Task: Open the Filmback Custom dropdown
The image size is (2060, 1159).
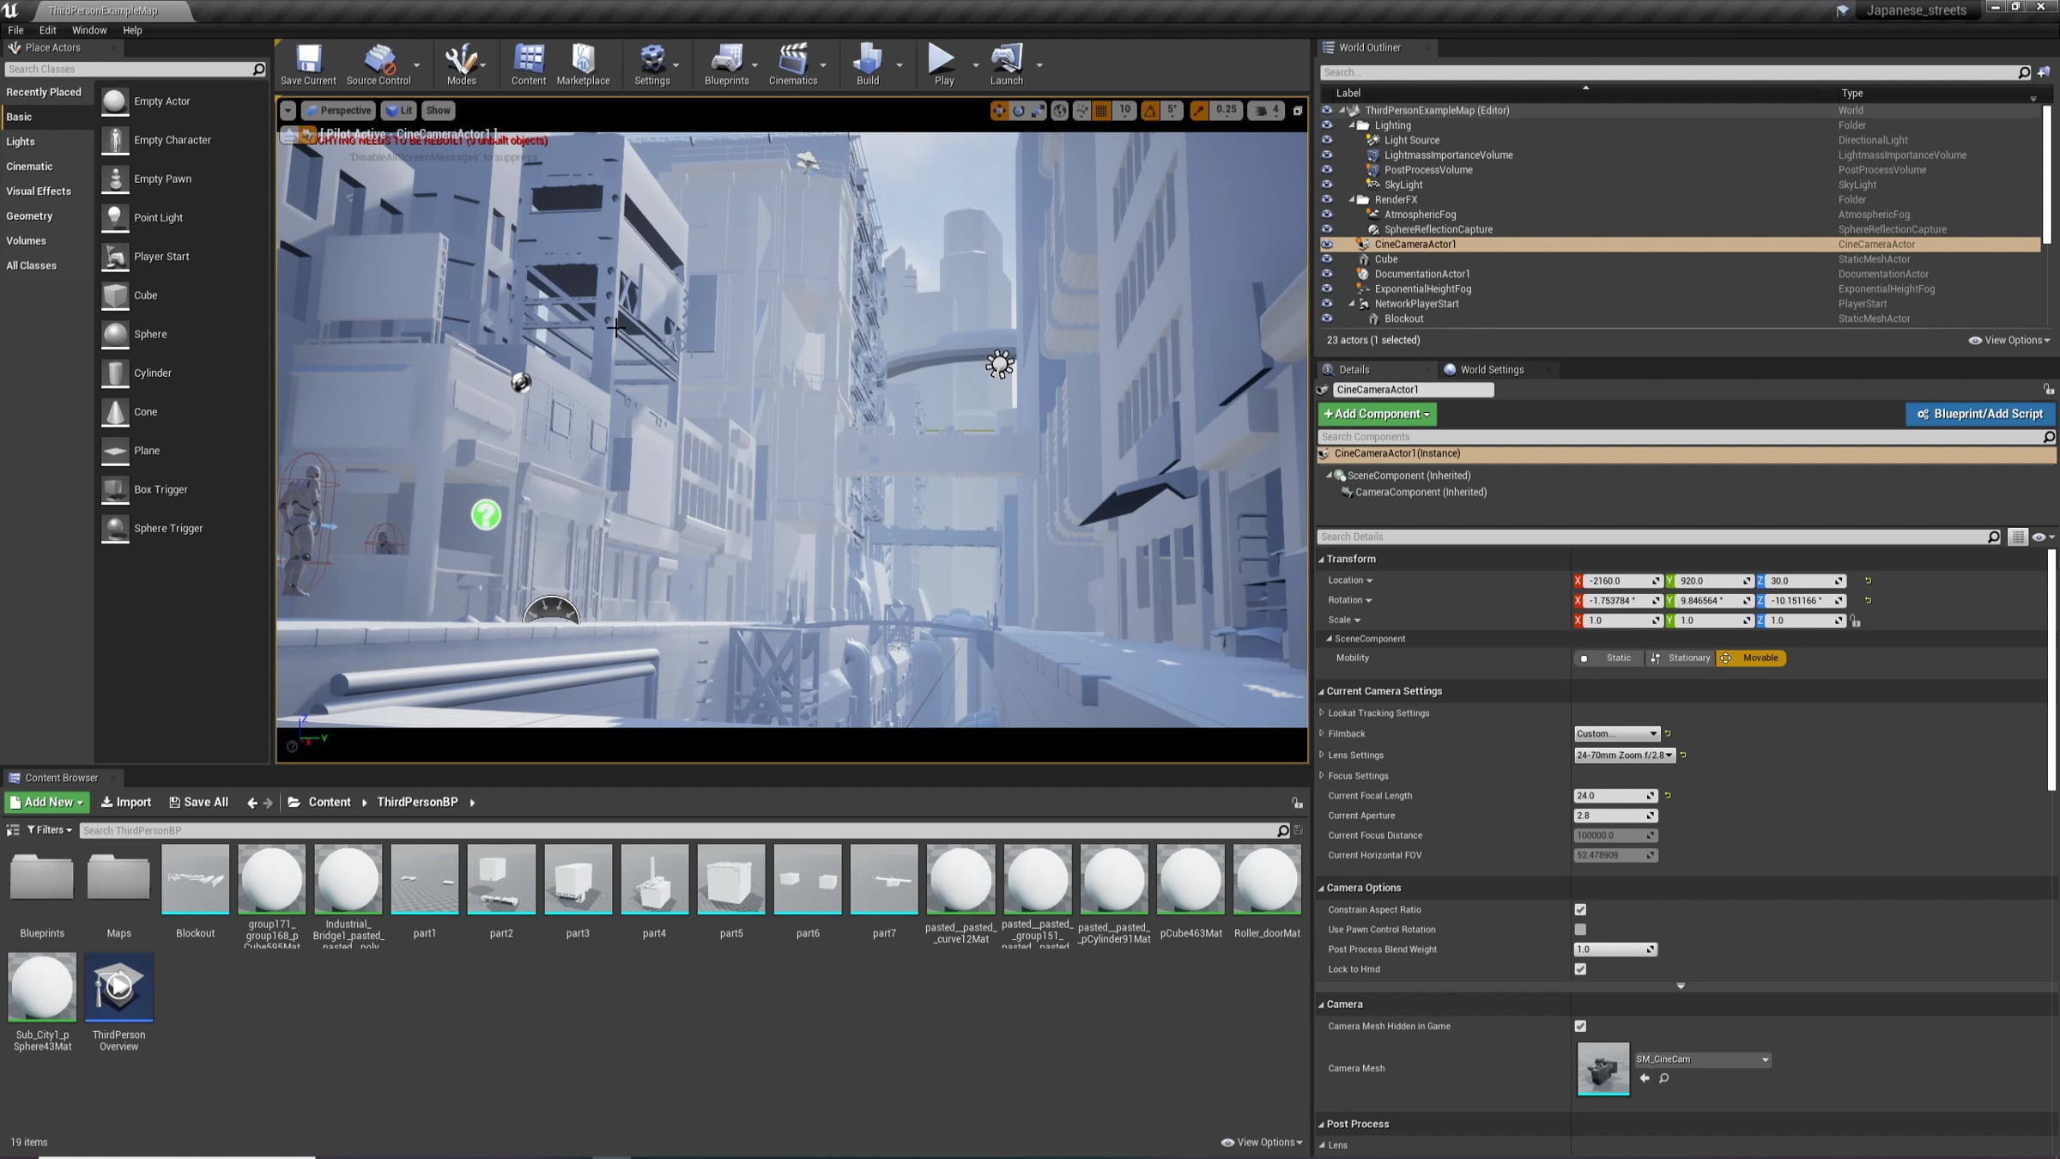Action: coord(1616,733)
